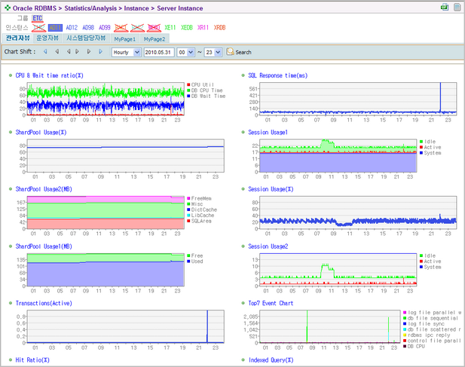Select instance XEDB
Image resolution: width=465 pixels, height=367 pixels.
187,28
